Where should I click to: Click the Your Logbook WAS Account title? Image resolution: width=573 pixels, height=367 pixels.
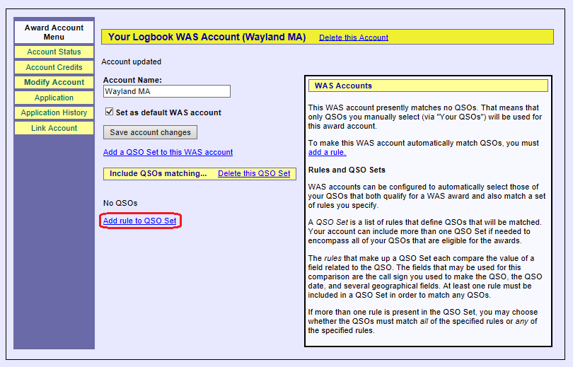(x=207, y=37)
